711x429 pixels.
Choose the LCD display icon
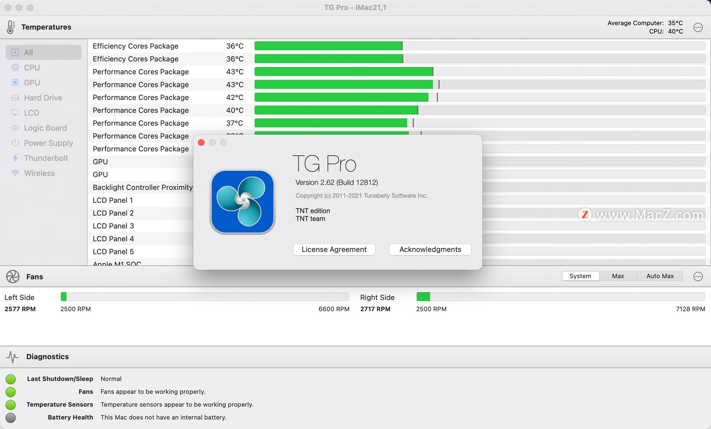15,113
